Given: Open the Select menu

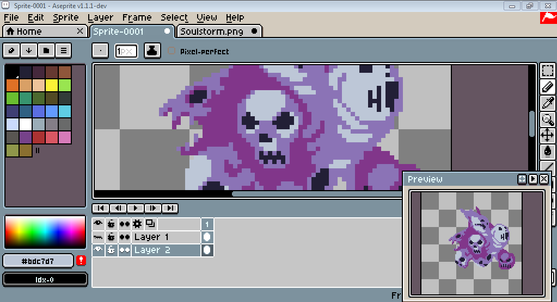Looking at the screenshot, I should pyautogui.click(x=174, y=18).
